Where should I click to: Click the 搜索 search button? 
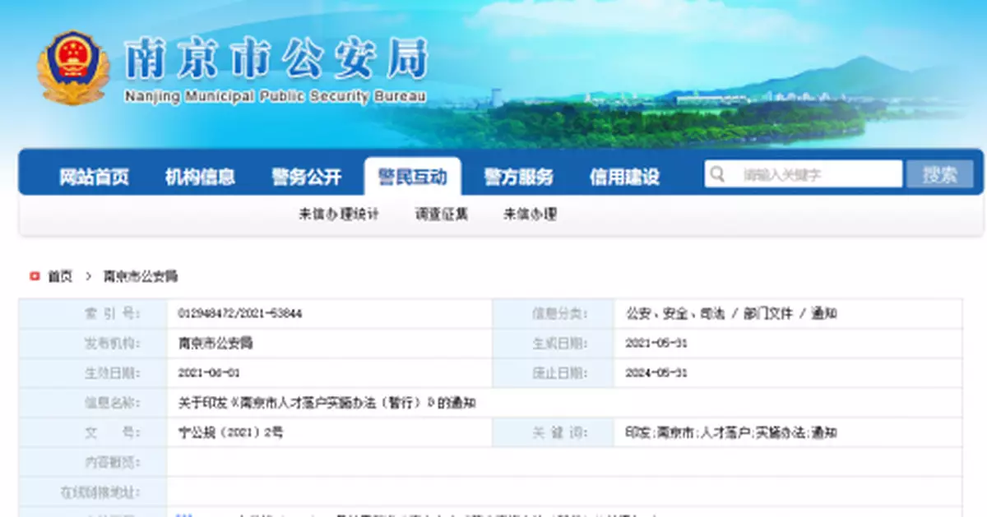939,174
